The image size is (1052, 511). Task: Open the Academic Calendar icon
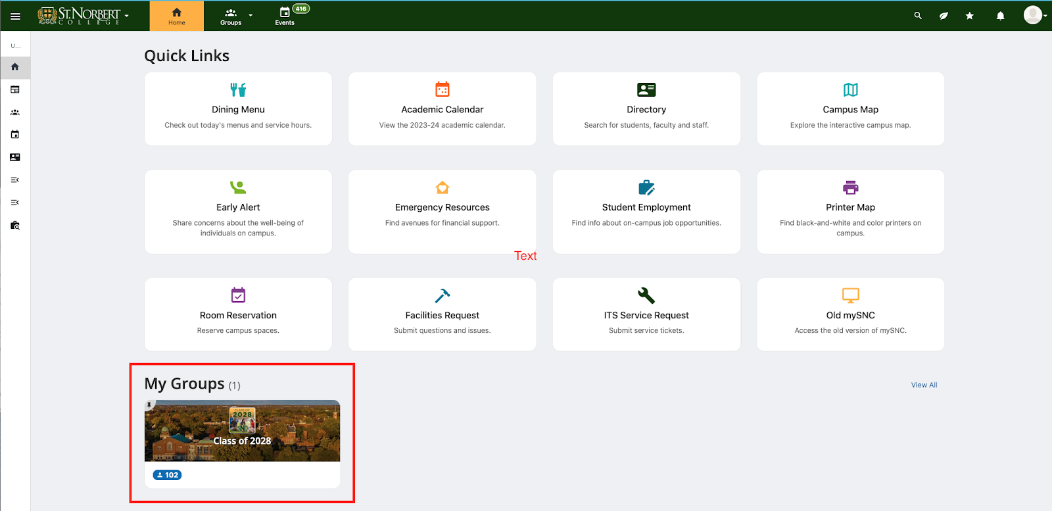tap(442, 89)
